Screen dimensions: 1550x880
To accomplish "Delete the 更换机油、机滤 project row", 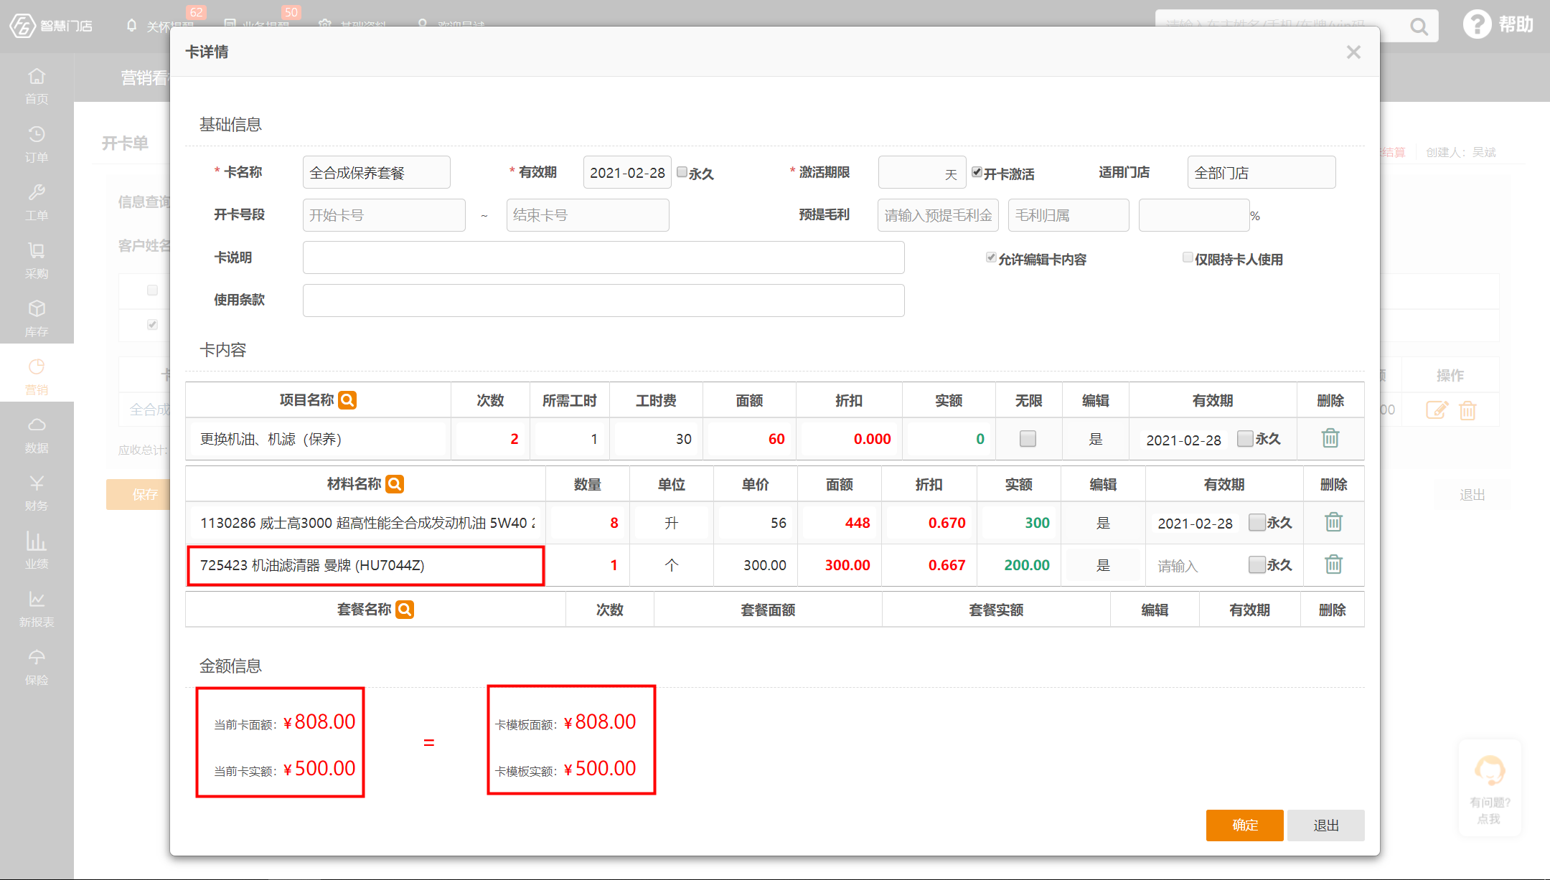I will point(1330,438).
